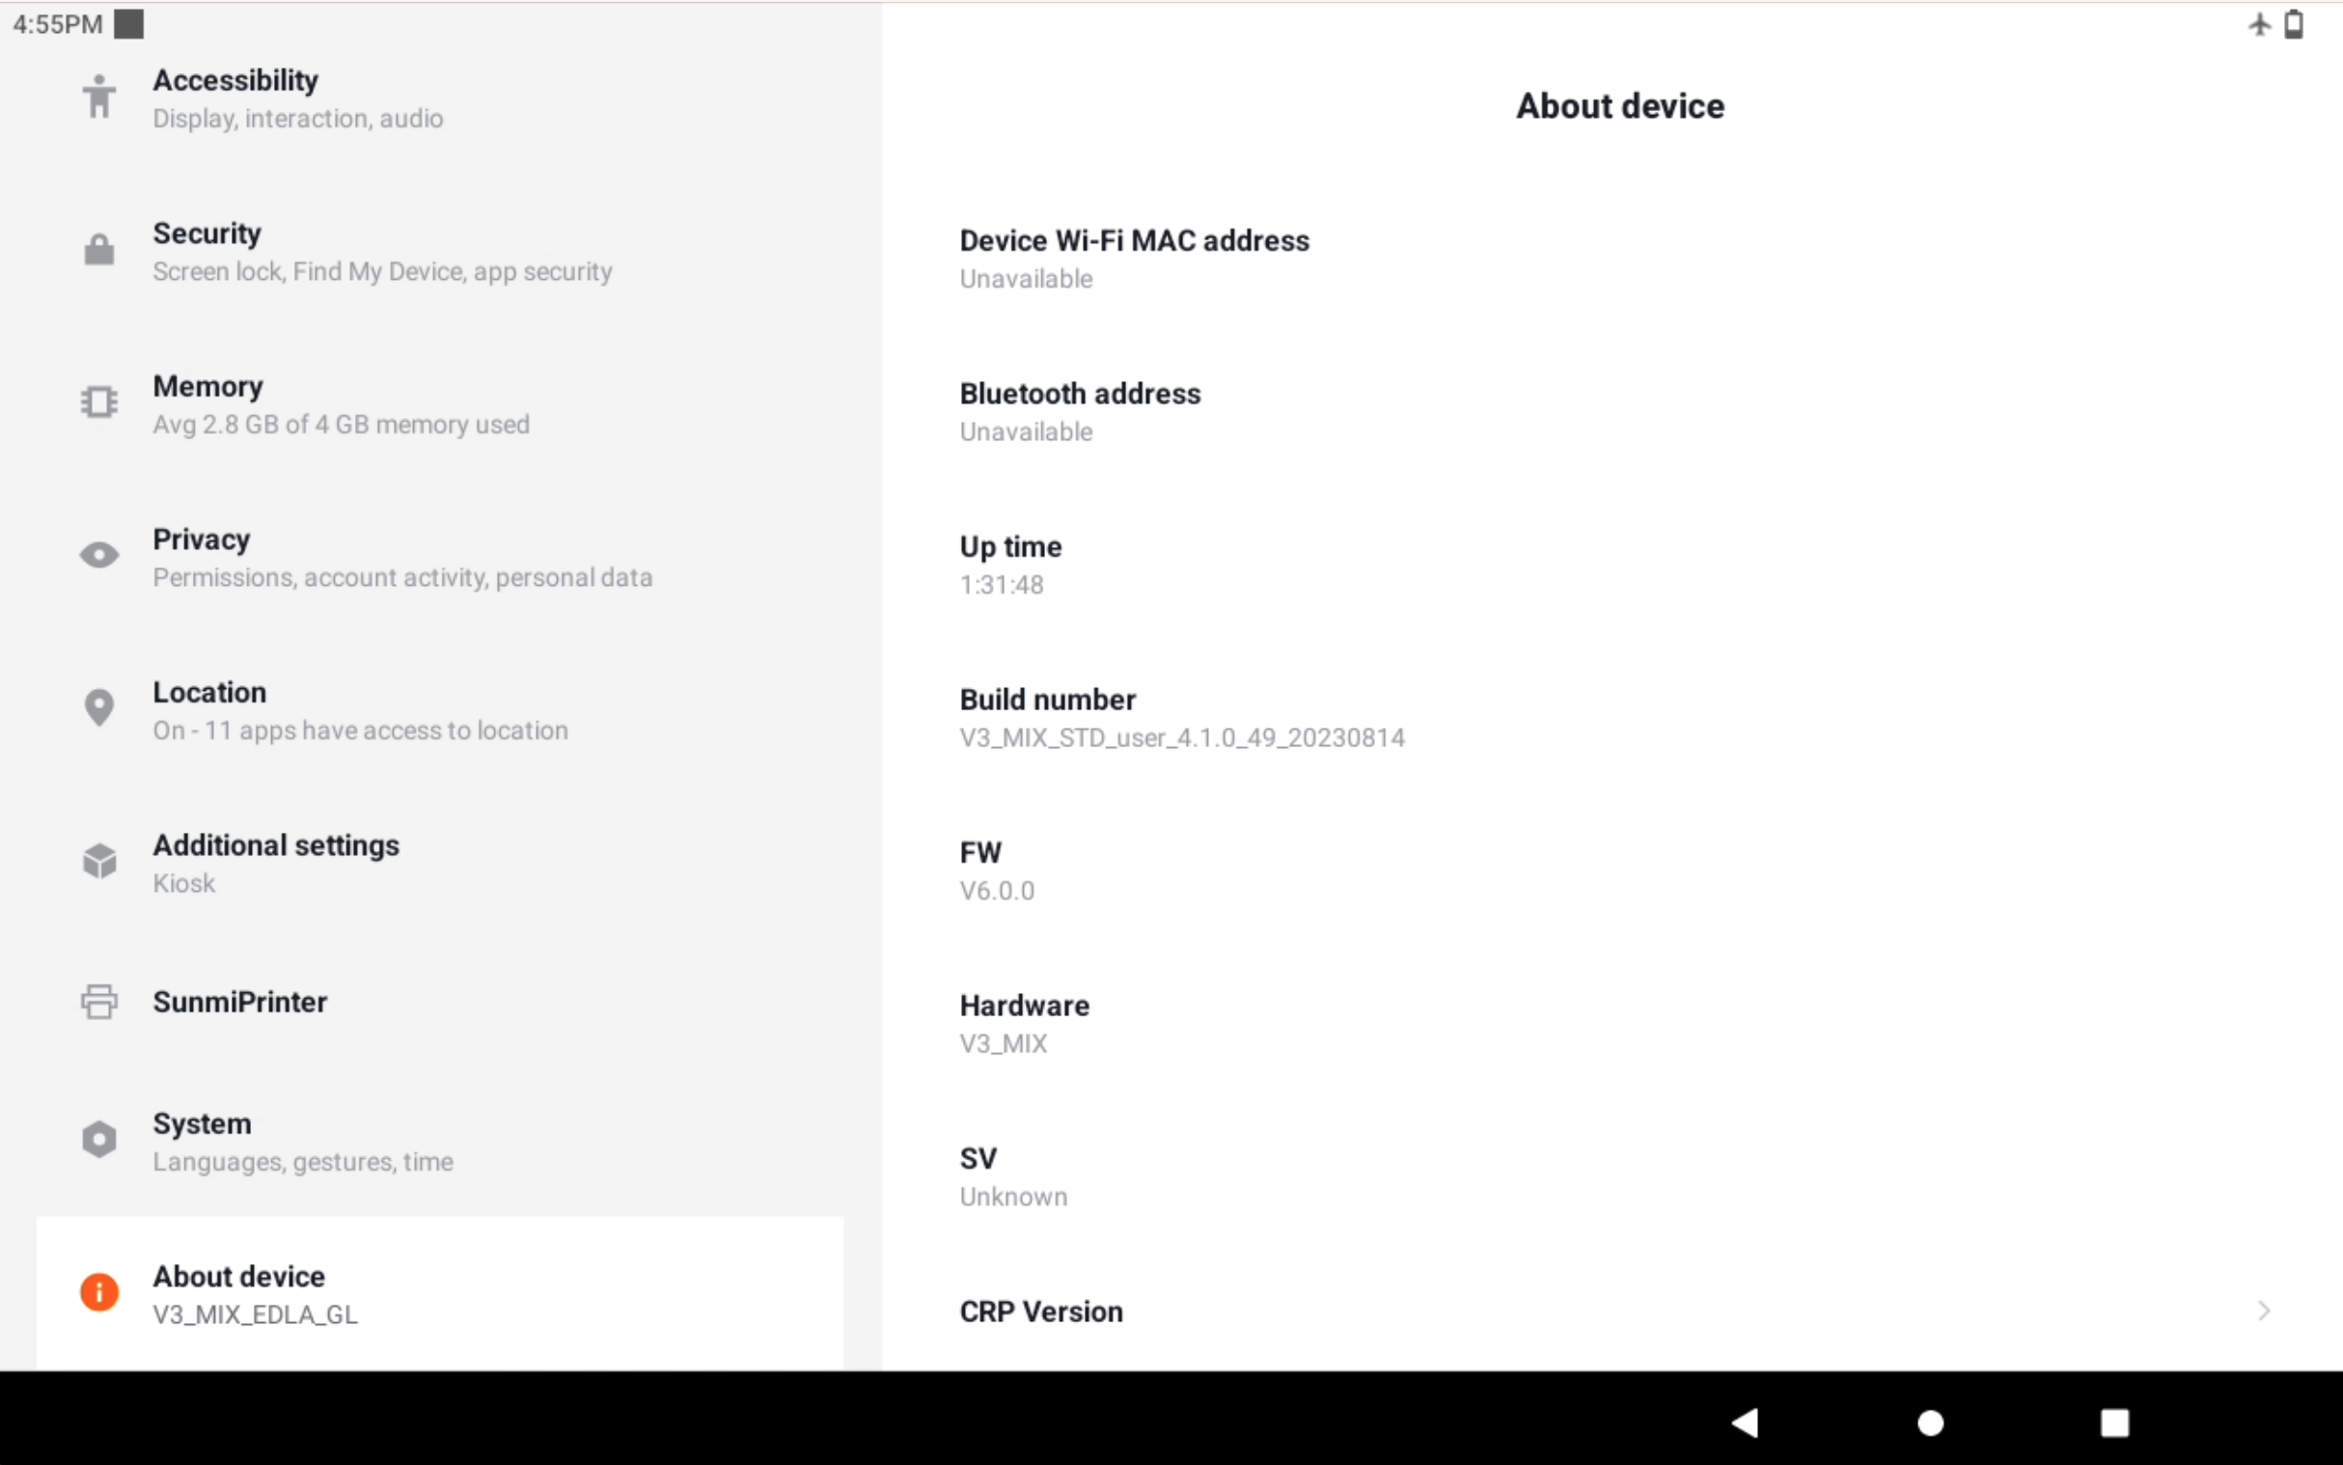Screen dimensions: 2343x1465
Task: Select the About device menu item
Action: [441, 1293]
